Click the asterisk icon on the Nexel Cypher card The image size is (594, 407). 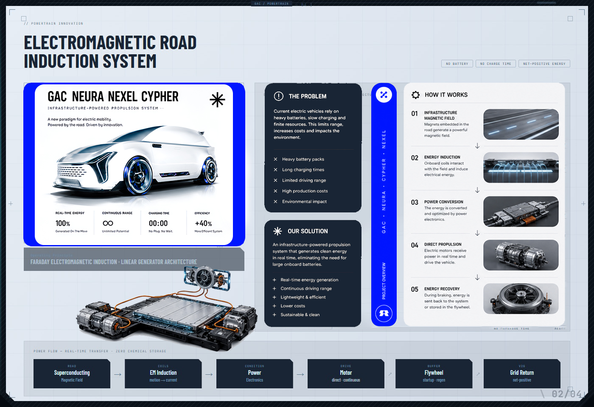pos(217,100)
